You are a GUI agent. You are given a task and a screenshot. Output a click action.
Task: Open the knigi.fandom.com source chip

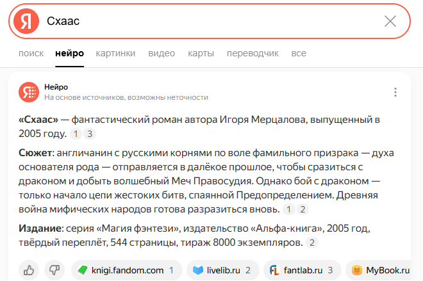[x=127, y=270]
